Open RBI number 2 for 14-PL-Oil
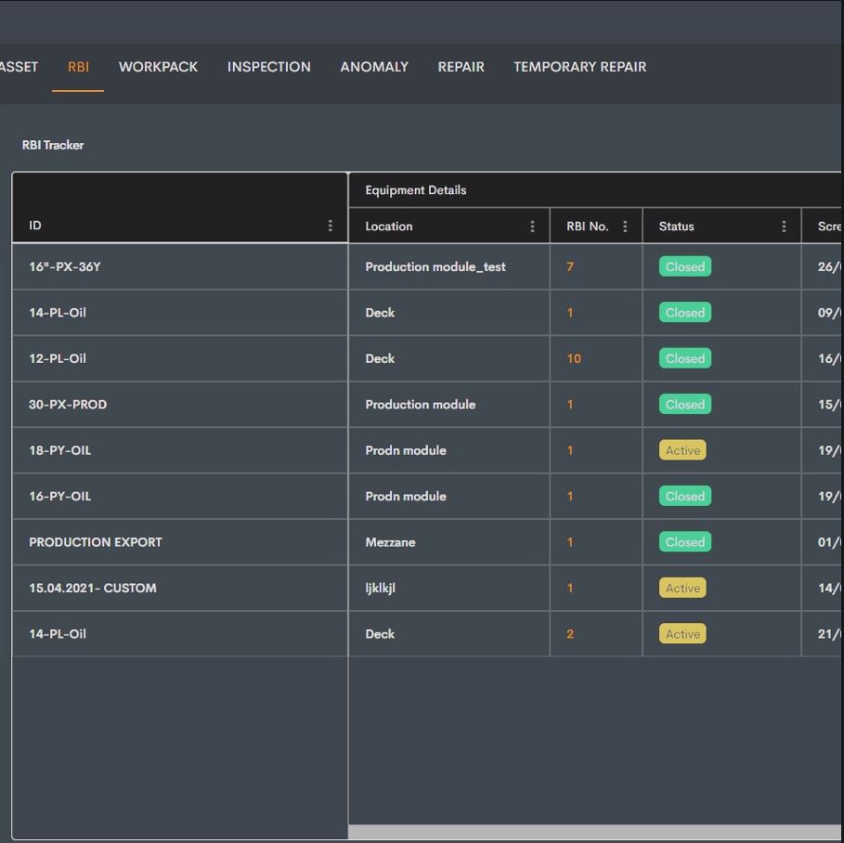844x843 pixels. (569, 634)
